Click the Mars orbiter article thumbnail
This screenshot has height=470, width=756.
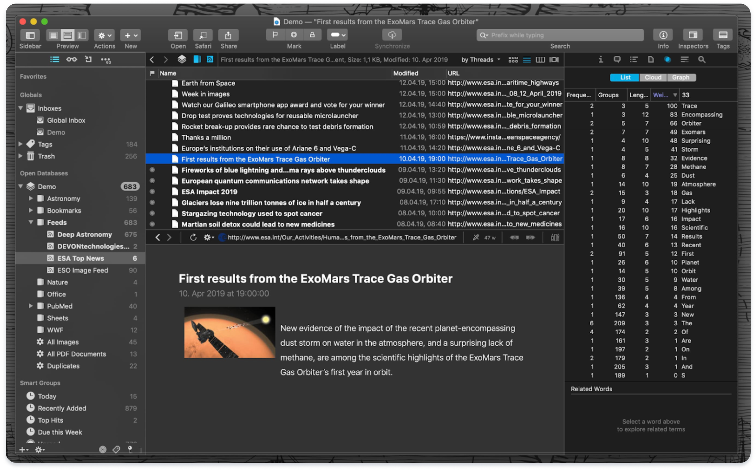click(x=229, y=332)
